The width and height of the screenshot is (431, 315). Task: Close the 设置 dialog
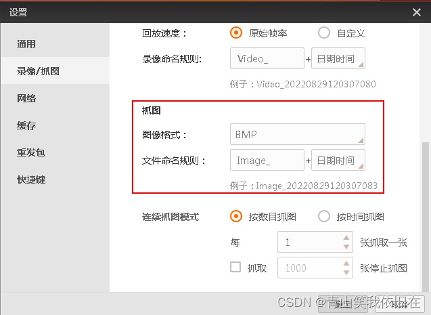point(416,12)
